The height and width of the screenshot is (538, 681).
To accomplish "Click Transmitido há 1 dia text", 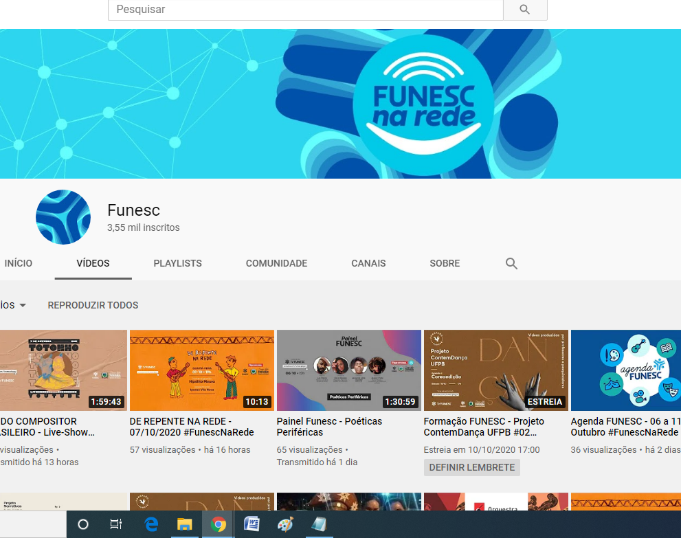I will (x=317, y=462).
